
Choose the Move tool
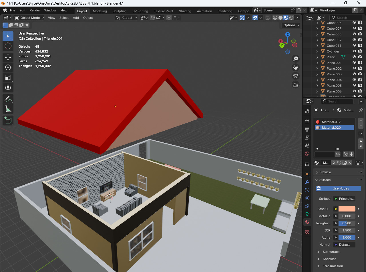click(8, 57)
